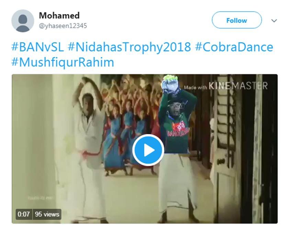The width and height of the screenshot is (292, 227).
Task: Click the blue play button on the video
Action: (x=148, y=150)
